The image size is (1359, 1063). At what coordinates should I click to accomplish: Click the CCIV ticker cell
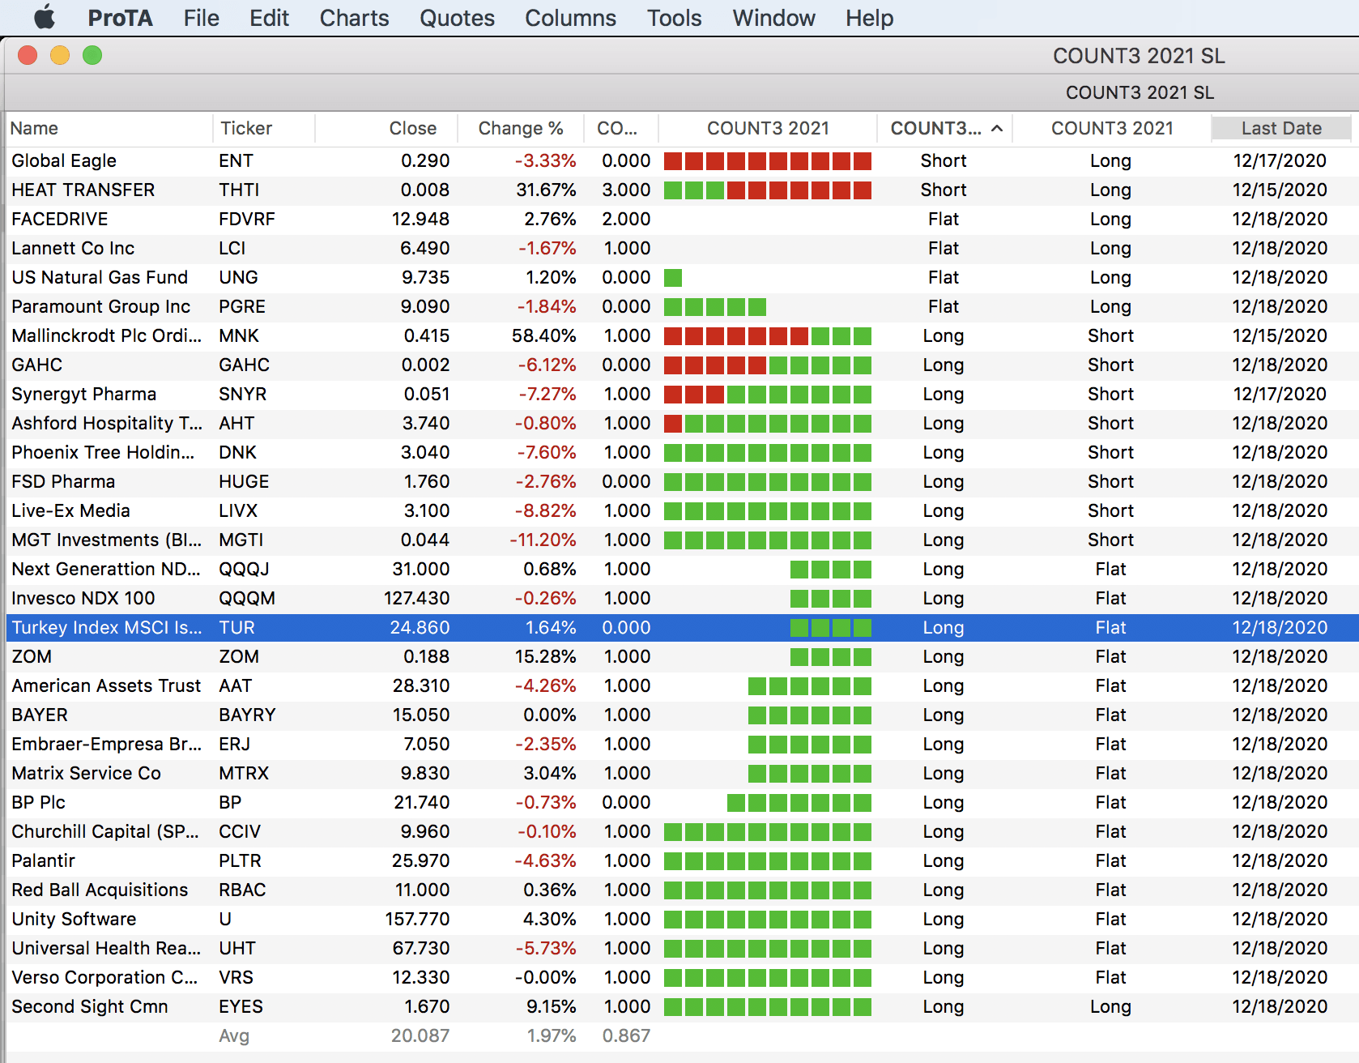240,831
